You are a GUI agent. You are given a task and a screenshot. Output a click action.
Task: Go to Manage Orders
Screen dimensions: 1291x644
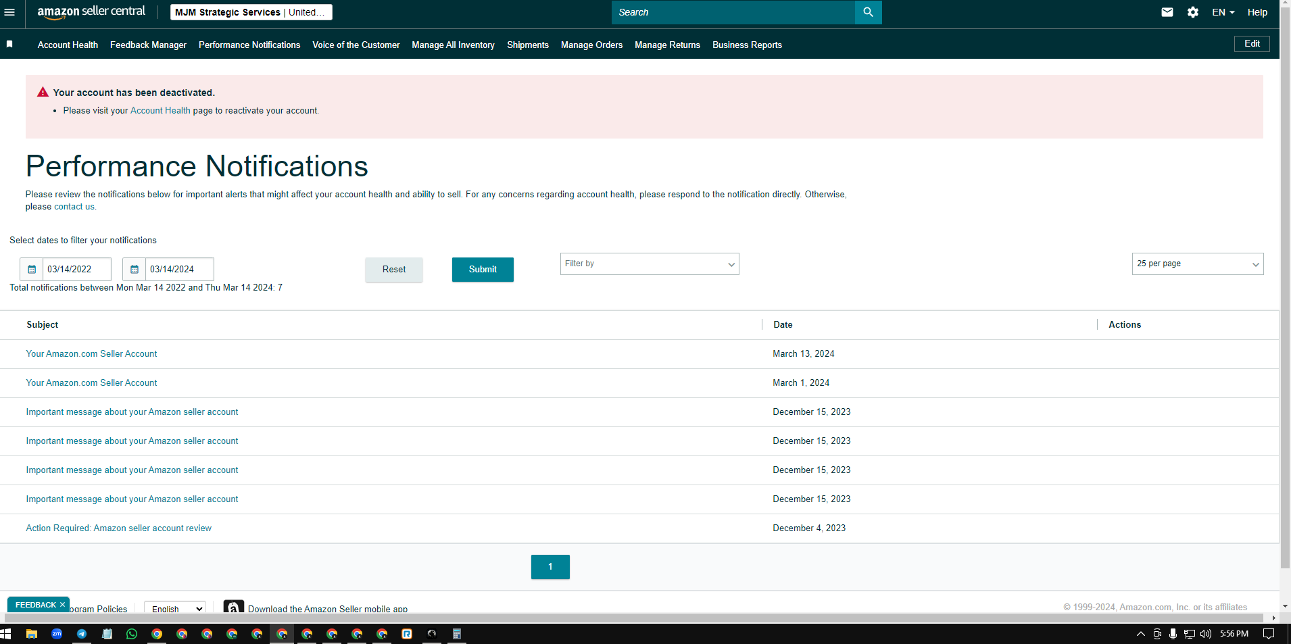pos(591,45)
